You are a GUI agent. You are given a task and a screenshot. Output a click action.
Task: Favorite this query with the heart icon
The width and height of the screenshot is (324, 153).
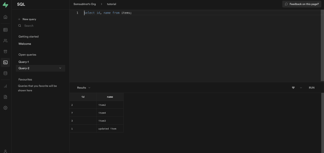point(293,88)
